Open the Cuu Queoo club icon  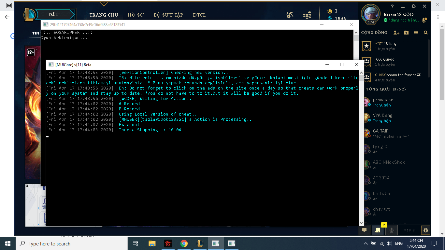point(367,62)
